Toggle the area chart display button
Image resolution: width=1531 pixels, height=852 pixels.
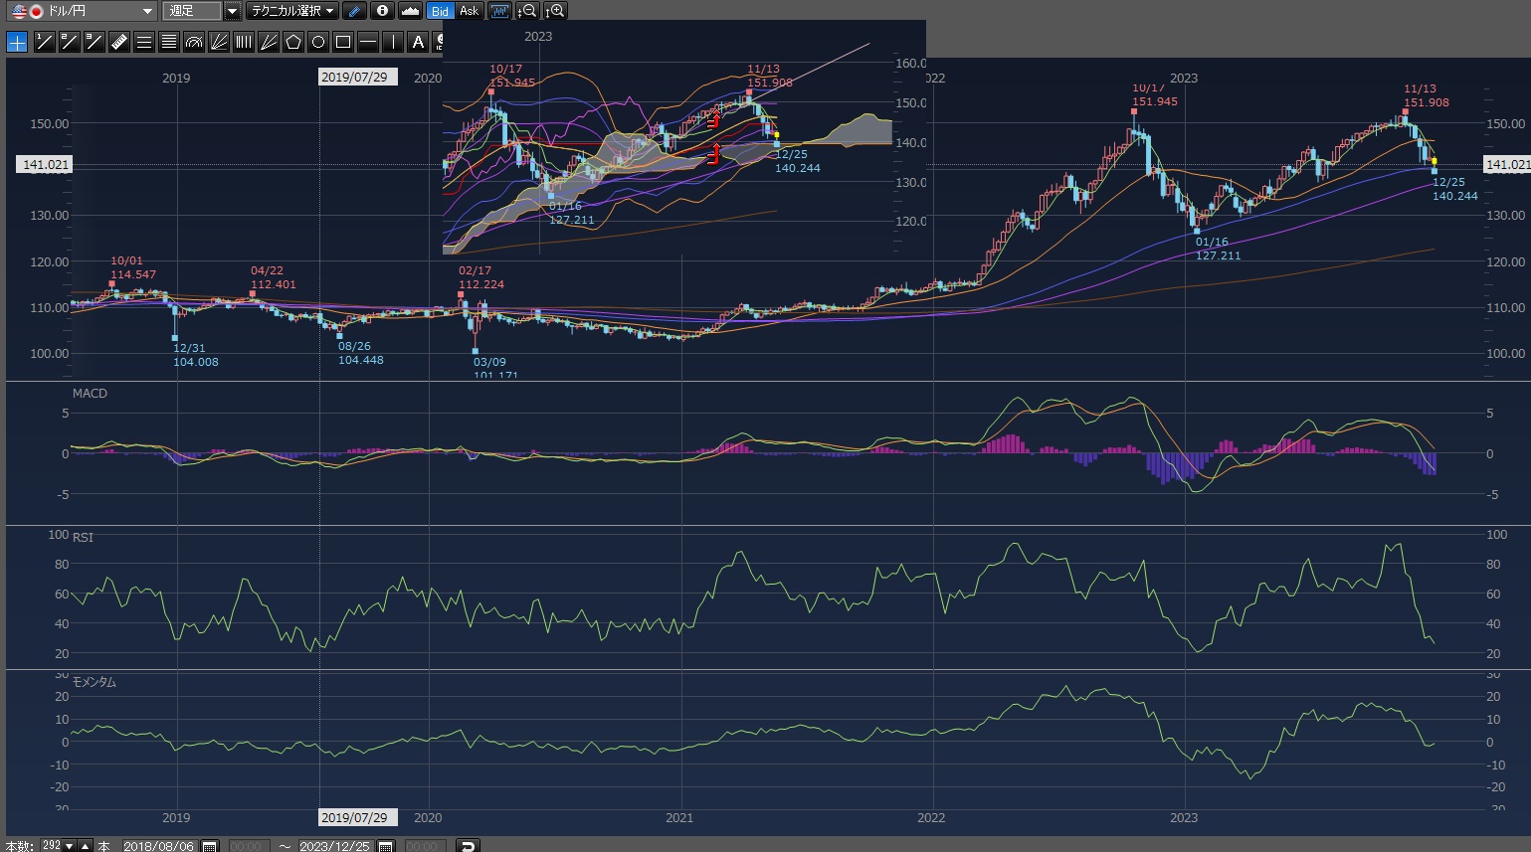click(x=410, y=11)
